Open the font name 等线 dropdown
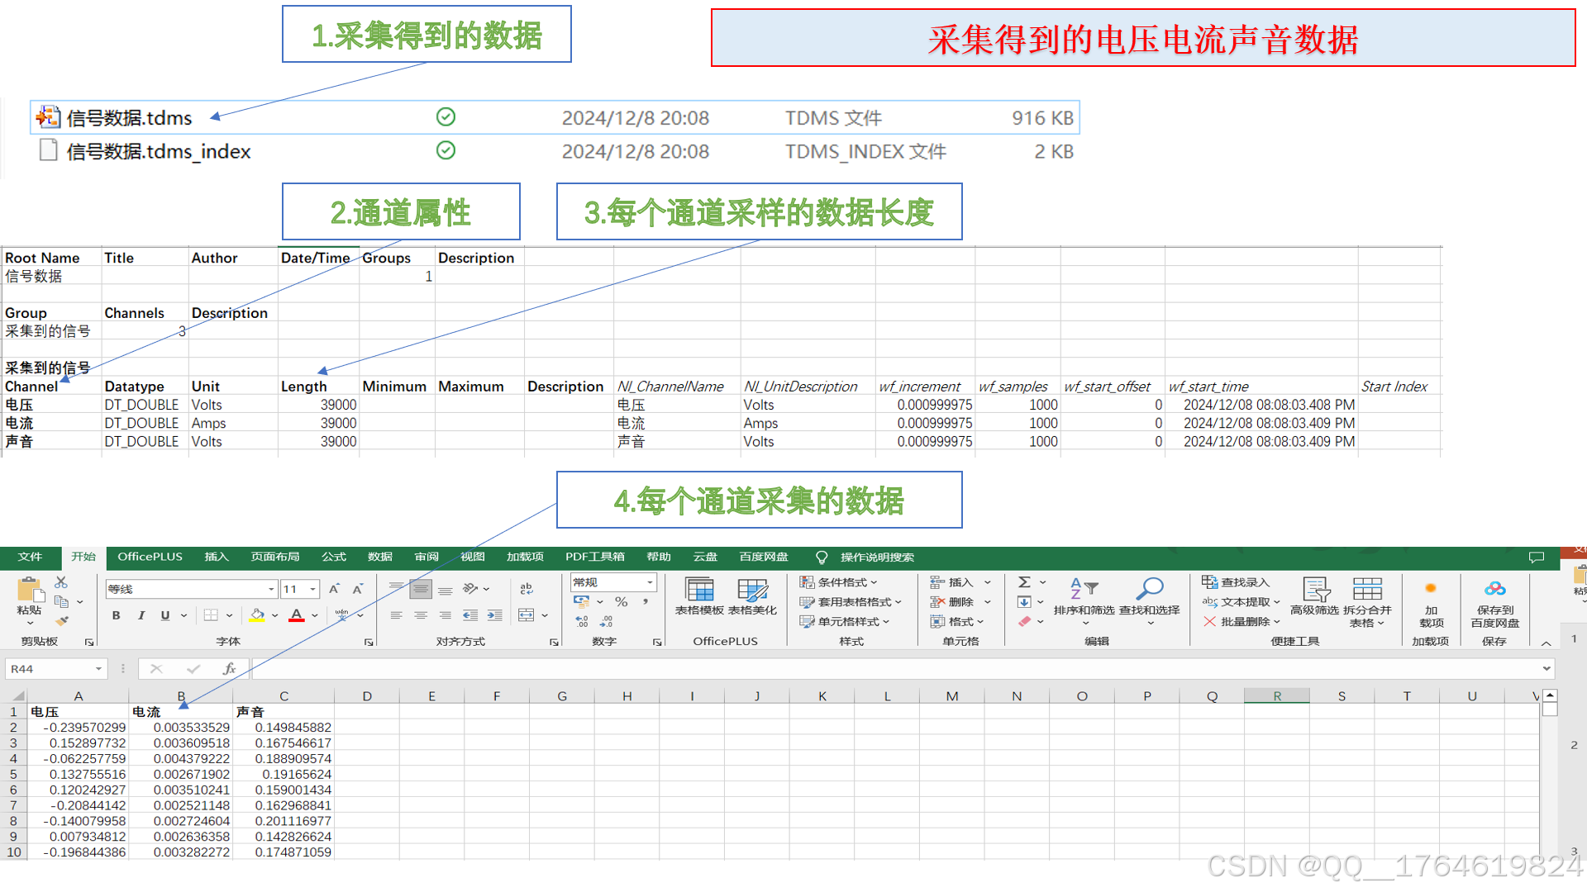 point(271,589)
